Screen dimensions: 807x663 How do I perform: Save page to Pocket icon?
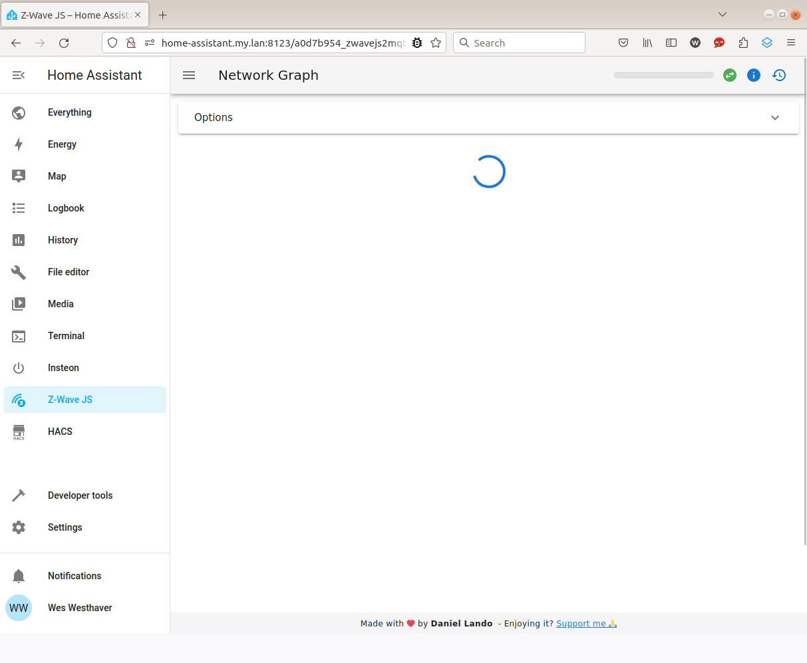click(x=623, y=43)
